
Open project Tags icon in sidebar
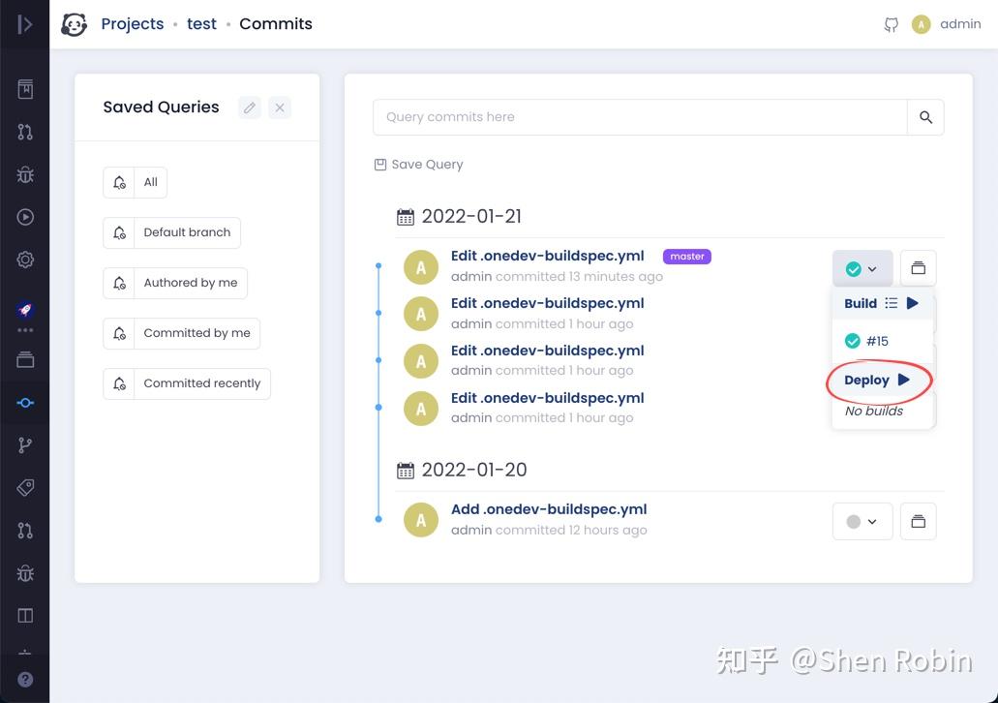point(25,488)
